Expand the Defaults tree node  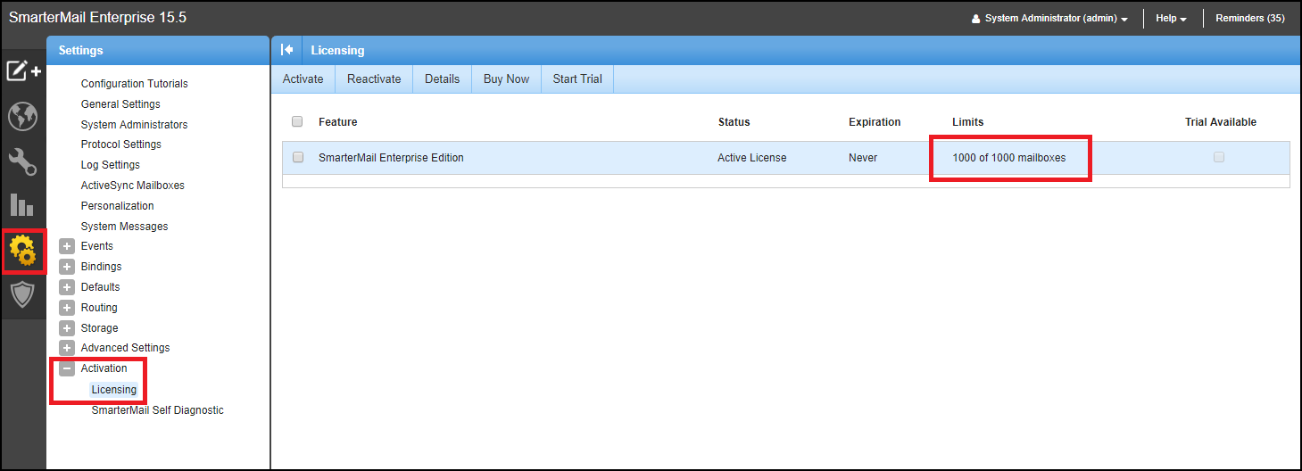(x=67, y=287)
